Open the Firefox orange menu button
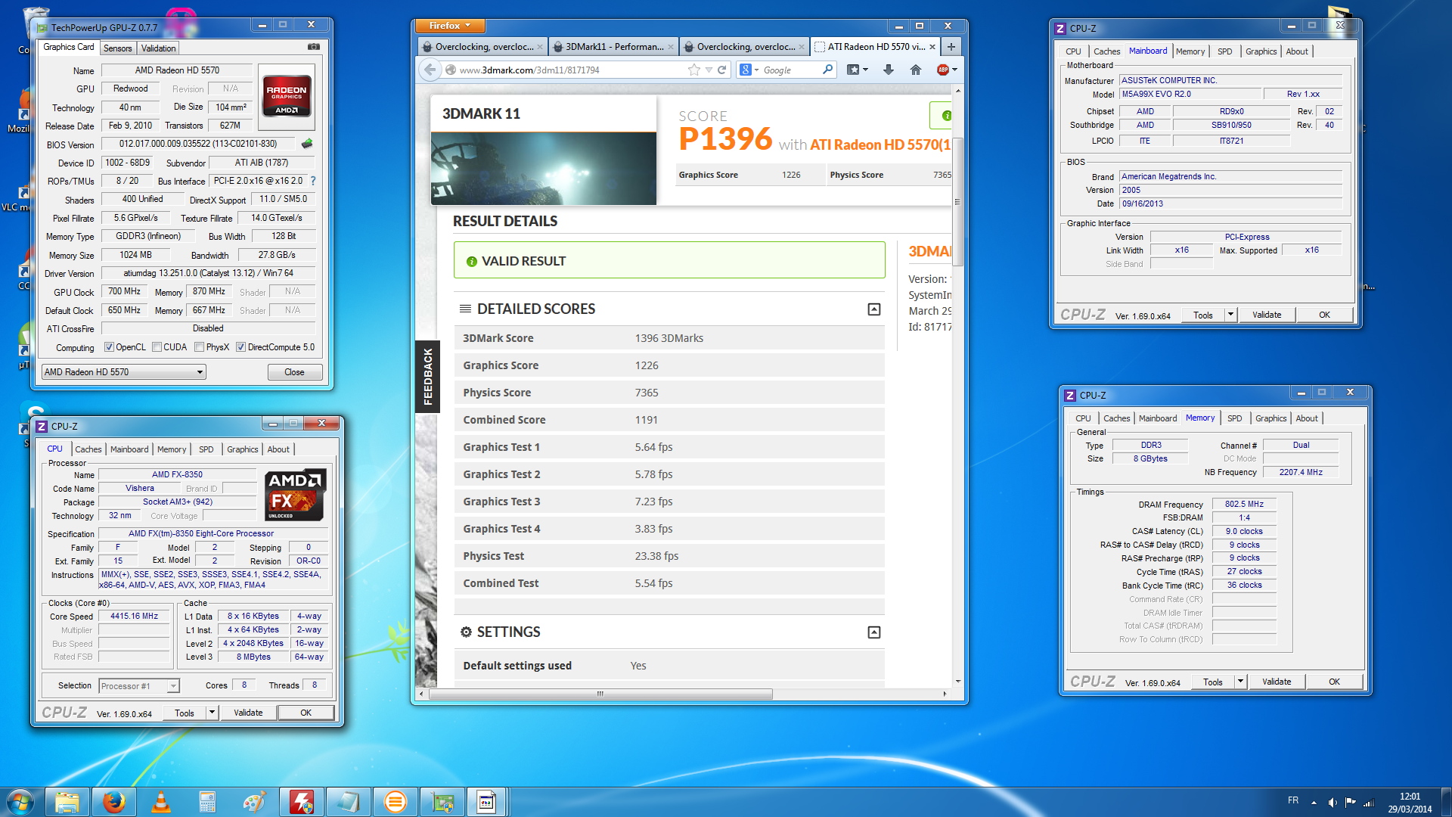This screenshot has height=817, width=1452. (450, 26)
